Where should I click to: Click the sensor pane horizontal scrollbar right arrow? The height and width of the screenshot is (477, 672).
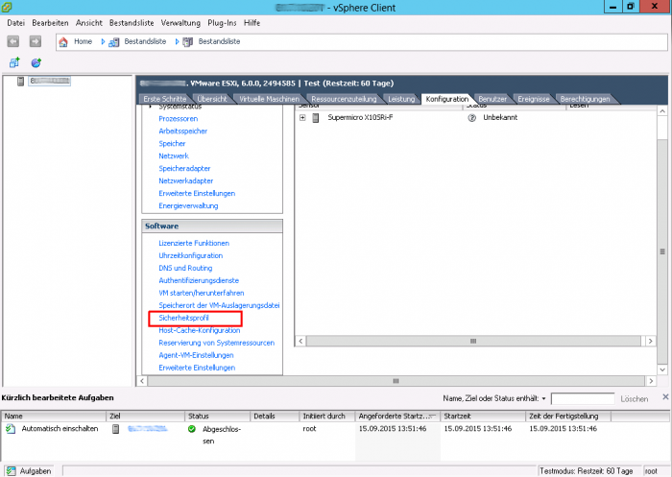click(651, 341)
